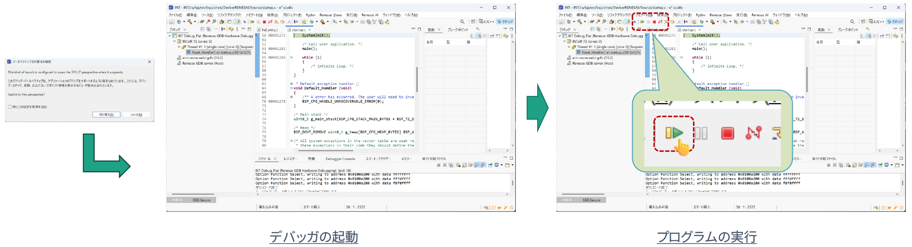
Task: Click the プログラムの実行 caption link
Action: [x=706, y=237]
